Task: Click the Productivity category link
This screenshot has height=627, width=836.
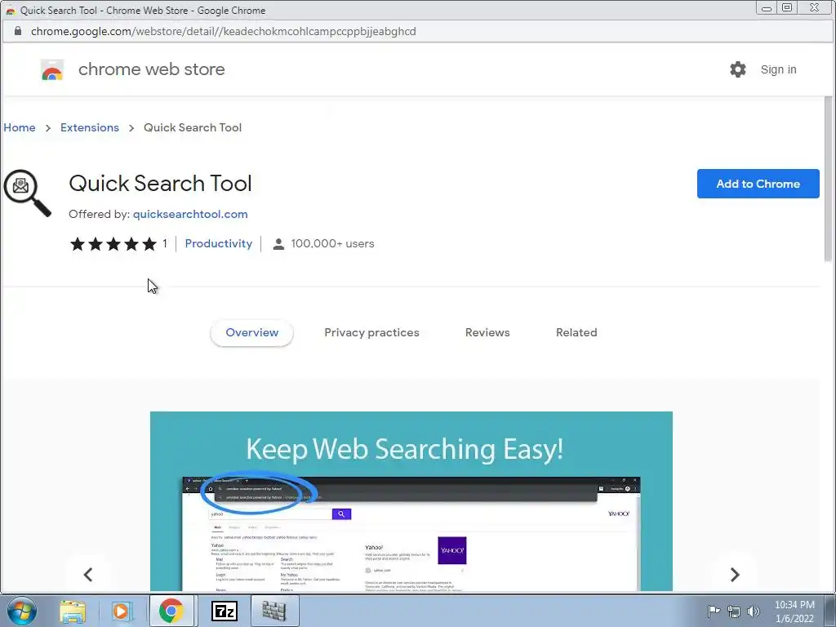Action: coord(219,243)
